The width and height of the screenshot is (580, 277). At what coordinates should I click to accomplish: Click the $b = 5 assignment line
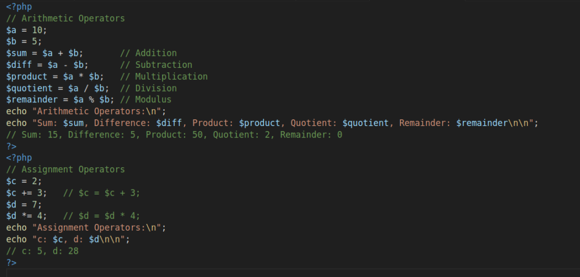(24, 41)
